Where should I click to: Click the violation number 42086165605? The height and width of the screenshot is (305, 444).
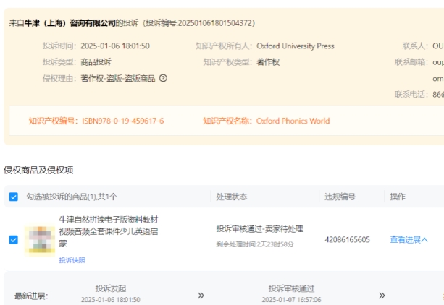pyautogui.click(x=347, y=239)
